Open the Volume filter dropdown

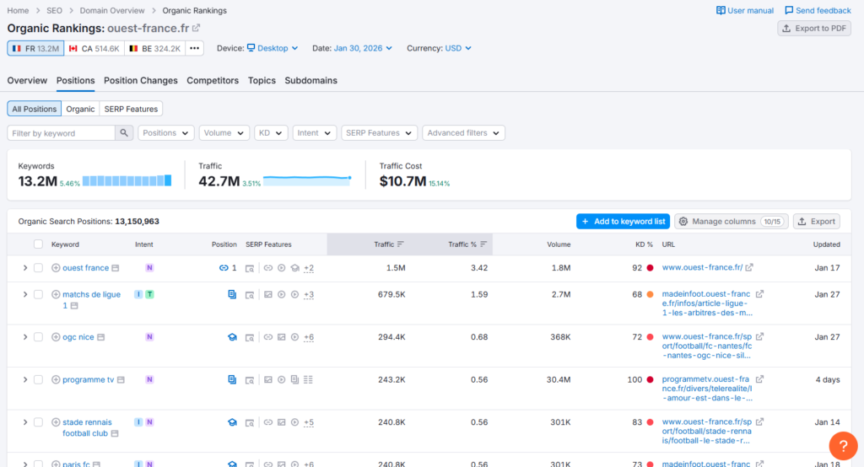pos(224,132)
